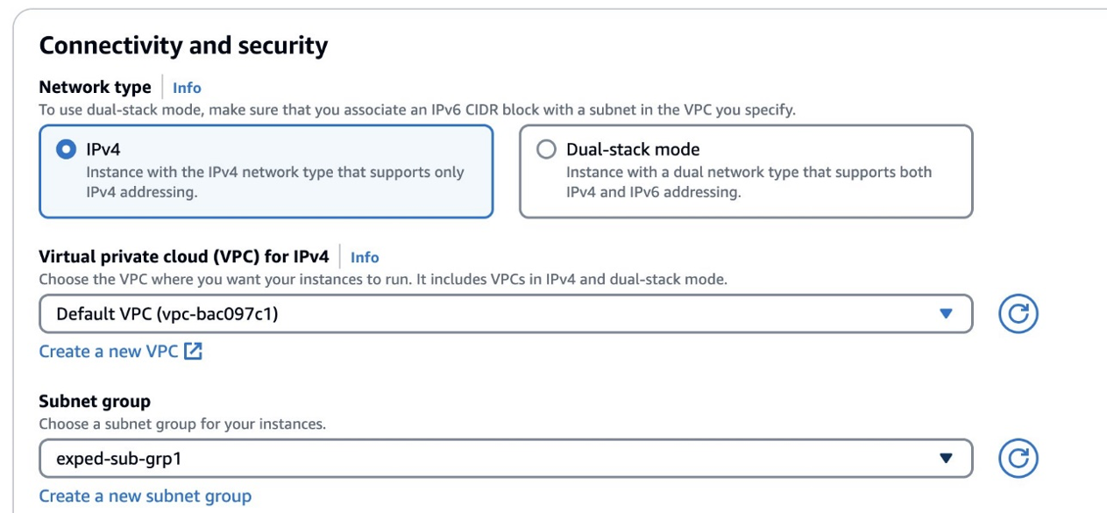The height and width of the screenshot is (513, 1107).
Task: Select the IPv4 radio button
Action: point(66,150)
